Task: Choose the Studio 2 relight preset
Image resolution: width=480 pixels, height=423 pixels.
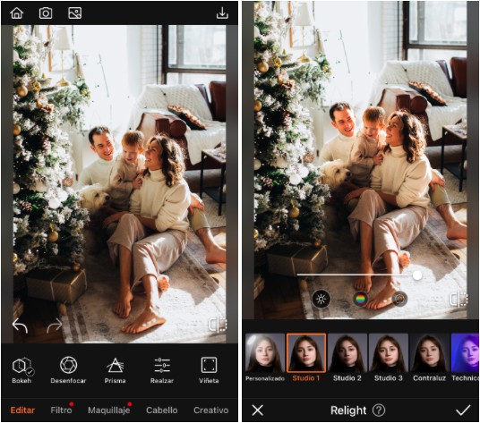Action: pos(347,358)
